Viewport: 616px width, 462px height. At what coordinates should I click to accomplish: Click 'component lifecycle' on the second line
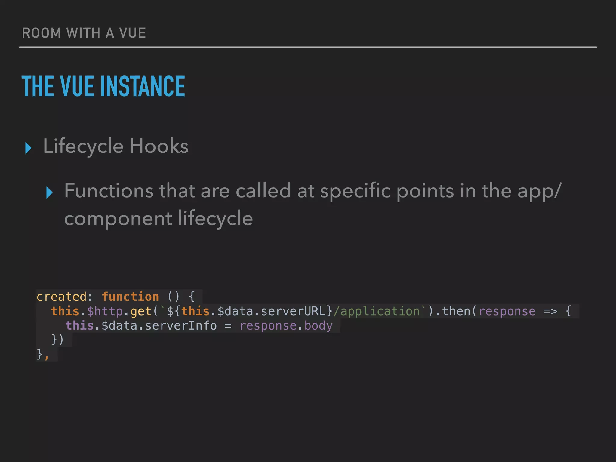pos(159,219)
